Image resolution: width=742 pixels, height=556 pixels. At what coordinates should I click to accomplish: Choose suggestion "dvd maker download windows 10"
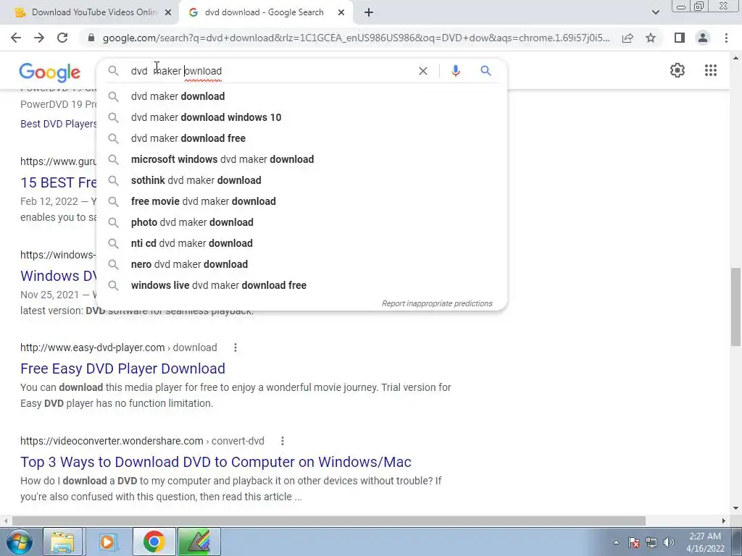[301, 117]
